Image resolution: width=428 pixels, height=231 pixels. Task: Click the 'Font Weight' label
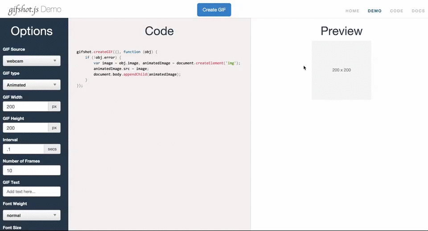[15, 204]
